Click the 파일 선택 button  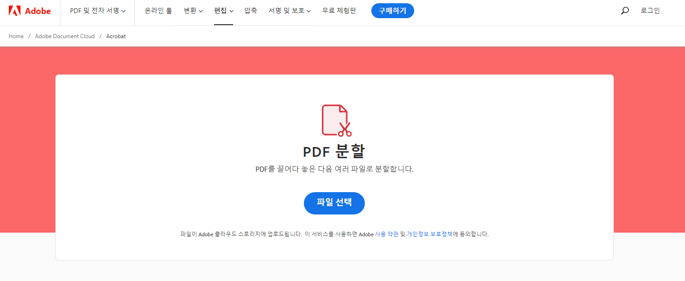tap(334, 203)
